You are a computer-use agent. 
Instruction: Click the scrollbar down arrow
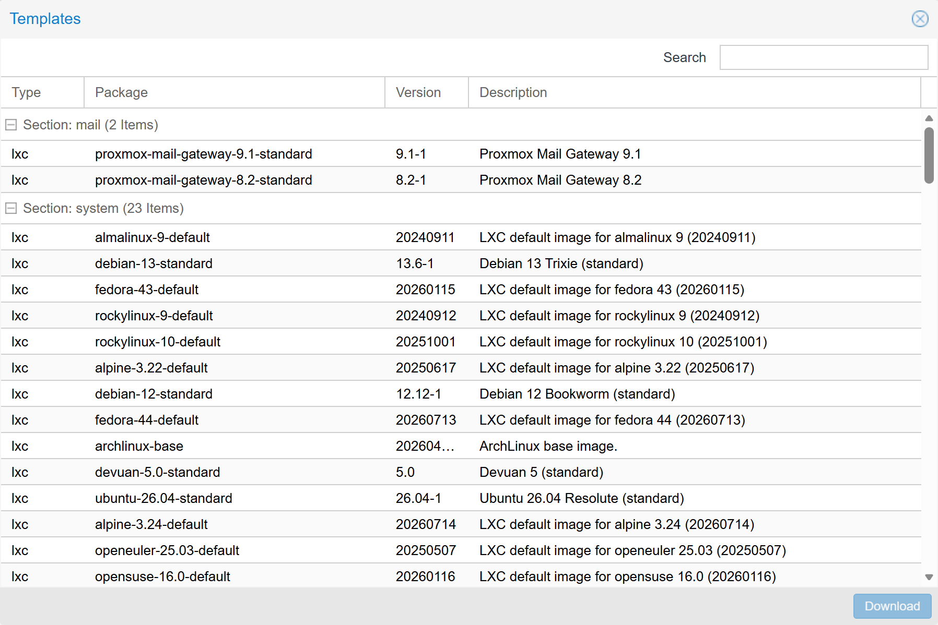point(929,577)
